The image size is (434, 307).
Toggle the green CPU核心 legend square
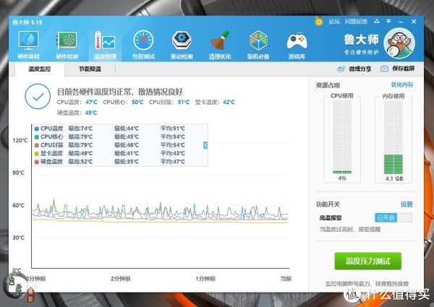click(x=36, y=137)
